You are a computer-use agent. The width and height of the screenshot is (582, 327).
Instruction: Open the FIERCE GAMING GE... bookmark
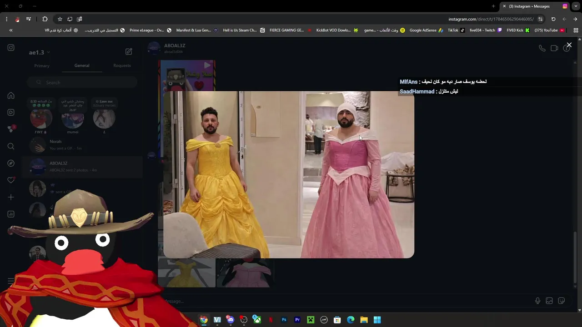(x=291, y=30)
